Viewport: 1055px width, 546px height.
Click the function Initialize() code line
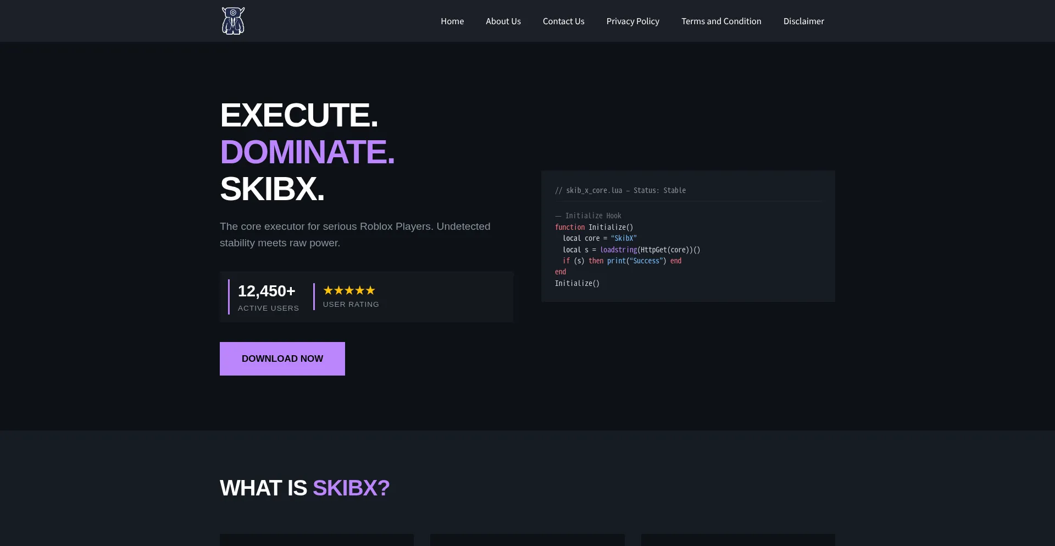(594, 227)
